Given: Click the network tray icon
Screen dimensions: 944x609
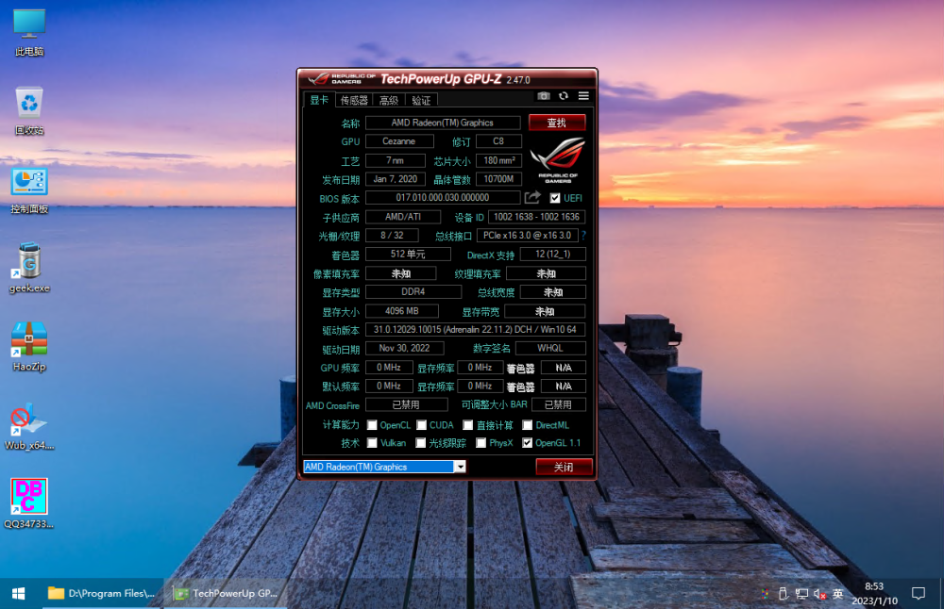Looking at the screenshot, I should click(x=801, y=594).
